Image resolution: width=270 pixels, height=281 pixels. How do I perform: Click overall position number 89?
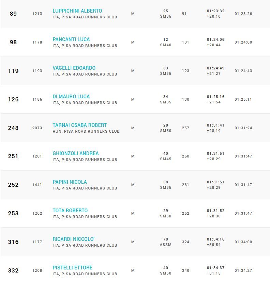[13, 14]
